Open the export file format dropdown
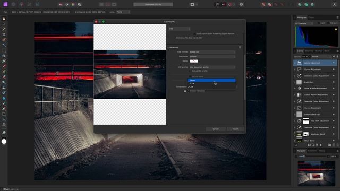This screenshot has height=191, width=340. [180, 29]
